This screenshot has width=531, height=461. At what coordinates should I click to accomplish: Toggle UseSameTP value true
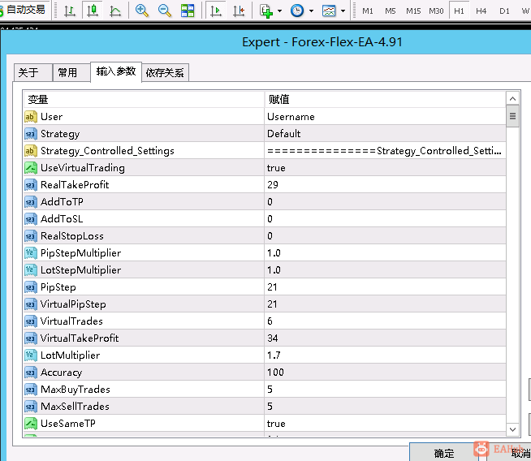coord(385,424)
